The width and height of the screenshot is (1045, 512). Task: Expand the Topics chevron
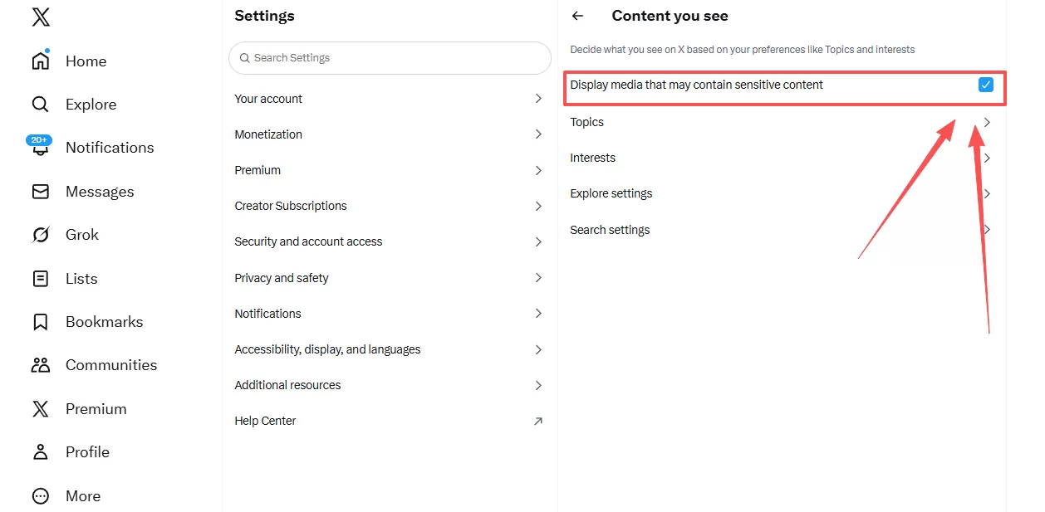987,122
